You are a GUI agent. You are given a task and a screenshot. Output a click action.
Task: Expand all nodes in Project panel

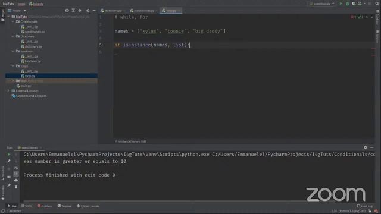pyautogui.click(x=73, y=11)
